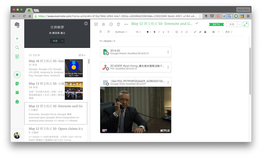Open note info icon in note toolbar
262x157 pixels.
(111, 24)
